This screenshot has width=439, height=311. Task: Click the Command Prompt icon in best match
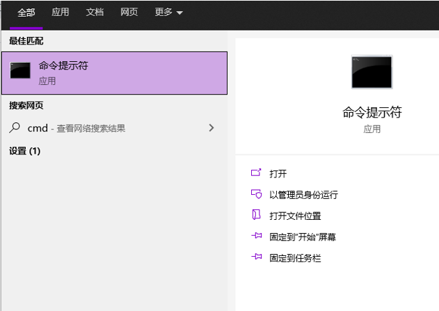[x=20, y=70]
